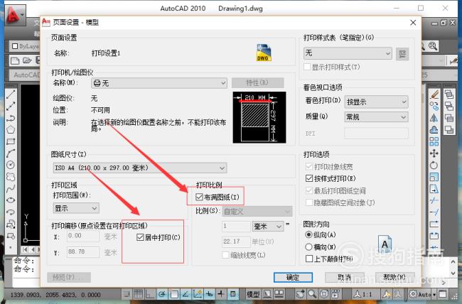
Task: Click the 取消 cancel button
Action: [x=344, y=277]
